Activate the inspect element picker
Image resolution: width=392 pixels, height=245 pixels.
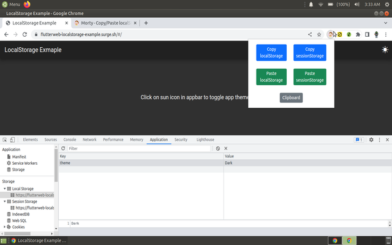pyautogui.click(x=5, y=140)
